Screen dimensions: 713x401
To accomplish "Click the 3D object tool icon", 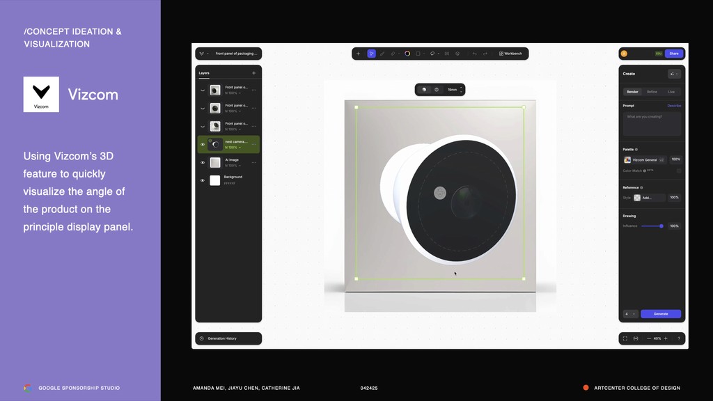I will pos(457,54).
